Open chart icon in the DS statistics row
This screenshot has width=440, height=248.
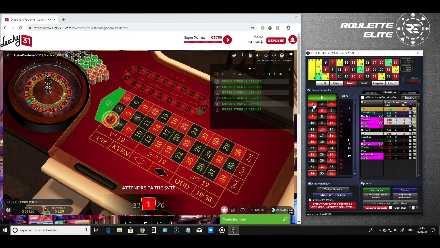(414, 109)
